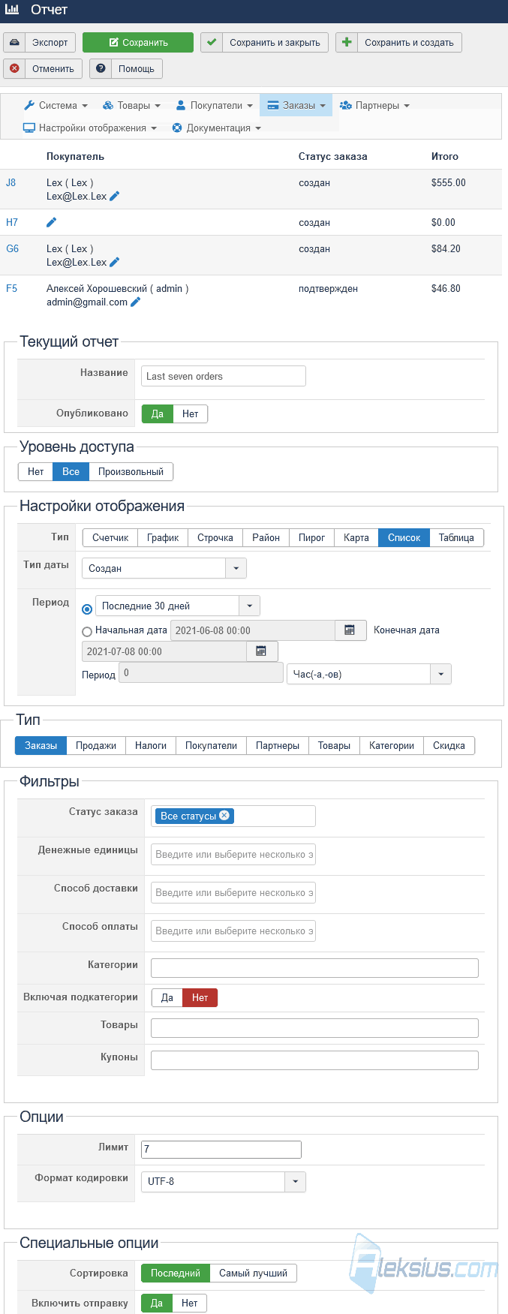Select display type Таблица

click(x=456, y=537)
